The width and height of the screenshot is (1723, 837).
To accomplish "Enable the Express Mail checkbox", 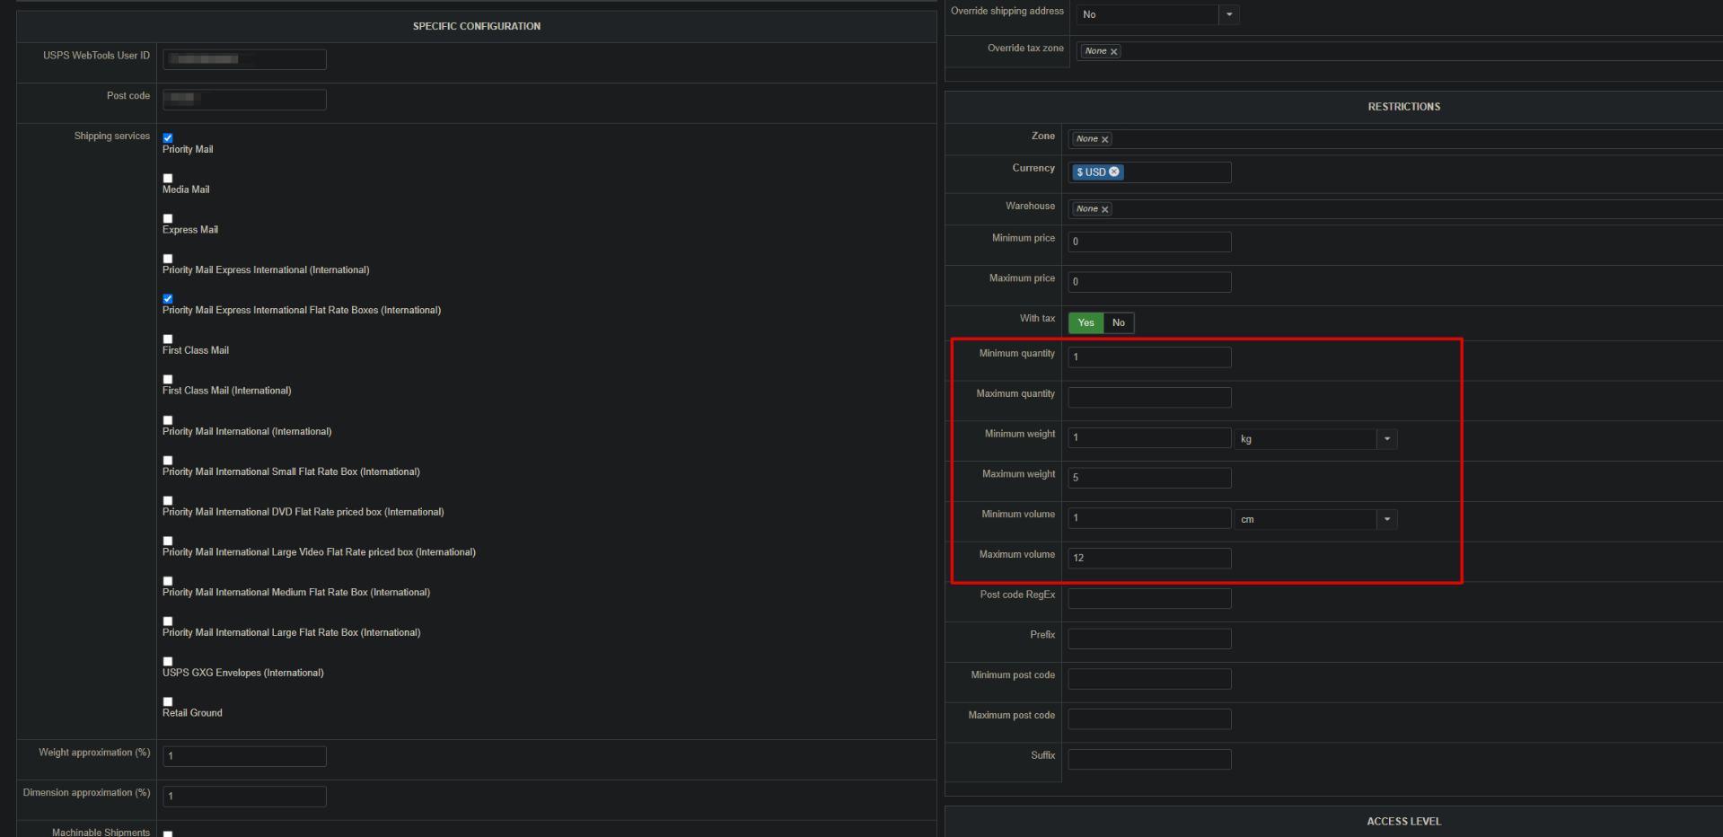I will tap(168, 219).
